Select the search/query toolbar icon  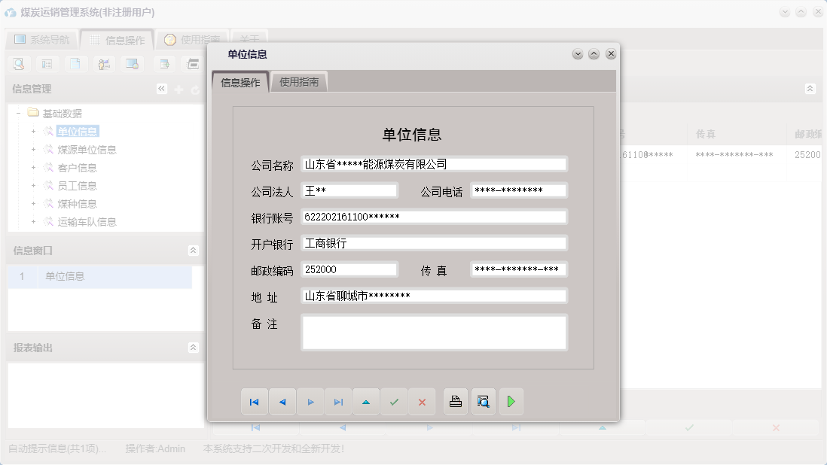tap(18, 64)
